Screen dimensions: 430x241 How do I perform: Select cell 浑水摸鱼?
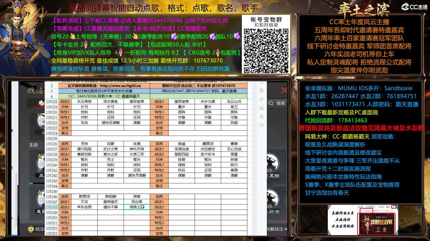[111, 101]
